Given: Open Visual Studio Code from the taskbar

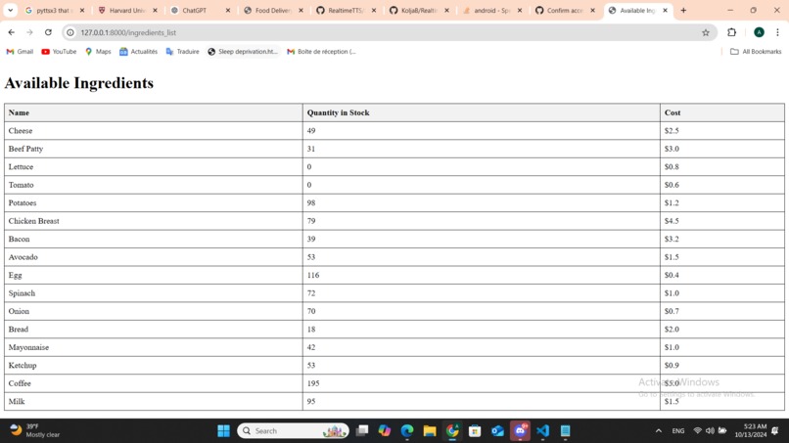Looking at the screenshot, I should coord(542,431).
